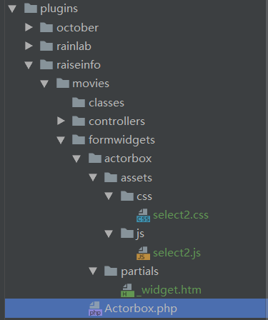Collapse the formwidgets folder arrow
Screen dimensions: 268x320
[x=61, y=140]
